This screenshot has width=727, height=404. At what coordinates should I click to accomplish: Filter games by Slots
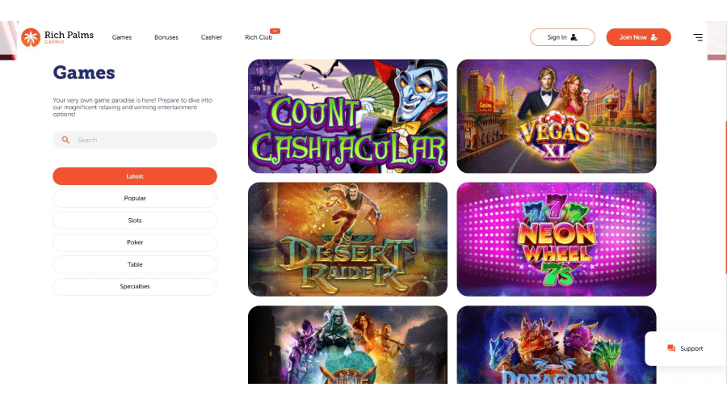pyautogui.click(x=135, y=221)
